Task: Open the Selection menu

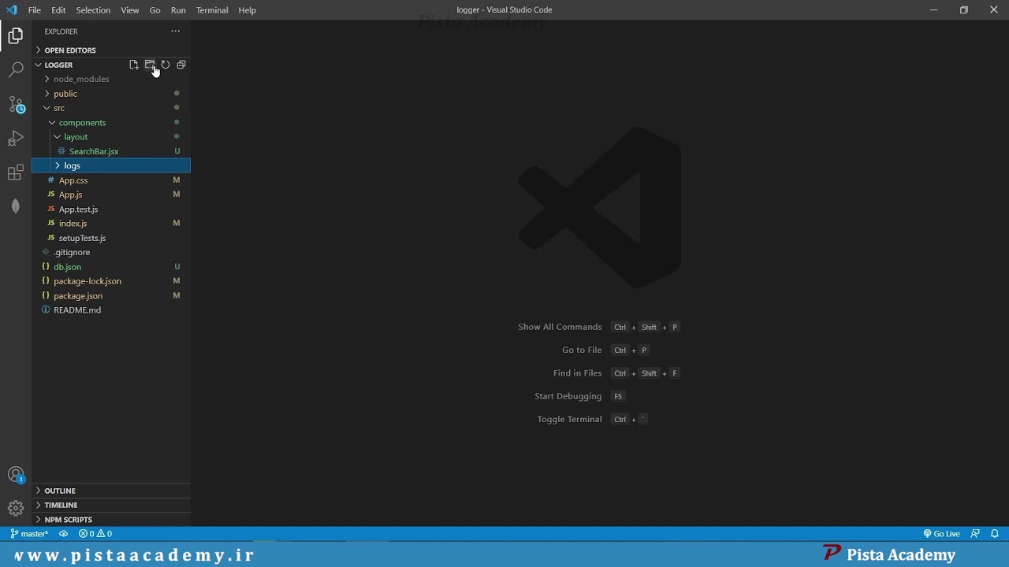Action: tap(93, 10)
